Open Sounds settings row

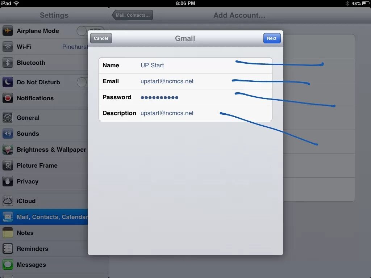[x=44, y=134]
